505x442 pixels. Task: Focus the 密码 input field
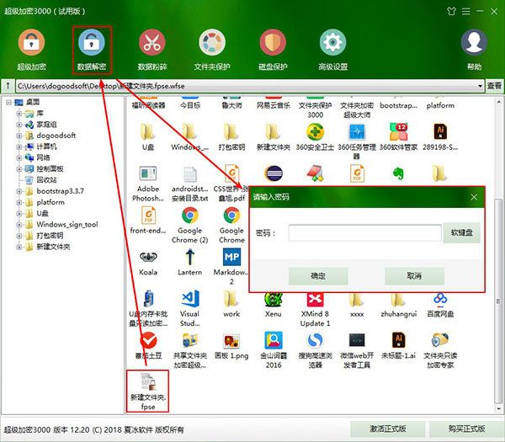coord(364,233)
